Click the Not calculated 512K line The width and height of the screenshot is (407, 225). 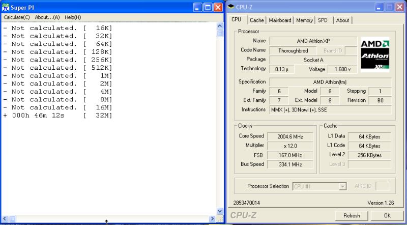(57, 68)
